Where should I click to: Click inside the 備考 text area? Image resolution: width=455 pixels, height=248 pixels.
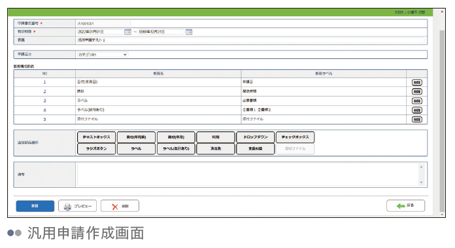coord(248,175)
